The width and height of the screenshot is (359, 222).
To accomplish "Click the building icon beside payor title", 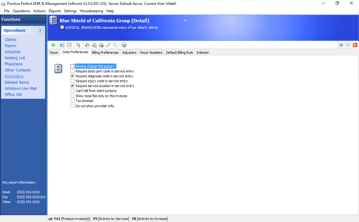I will click(x=53, y=21).
